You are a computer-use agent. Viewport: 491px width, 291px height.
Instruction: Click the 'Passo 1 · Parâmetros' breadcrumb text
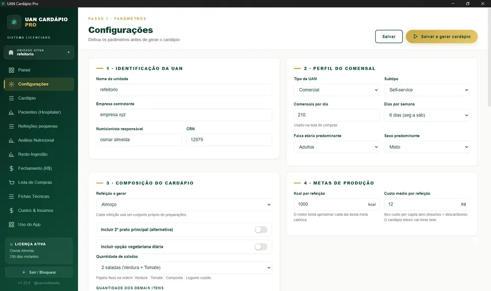coord(117,19)
